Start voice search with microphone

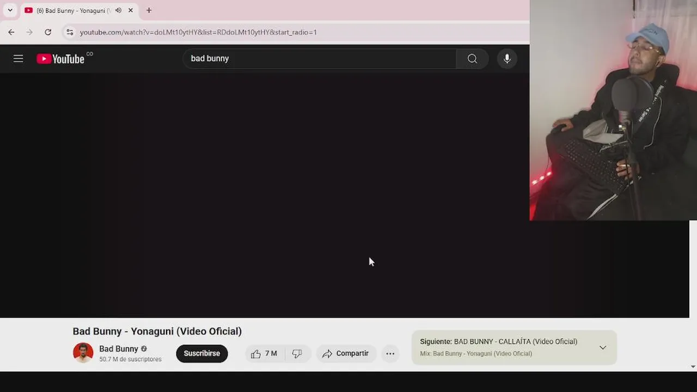[x=507, y=59]
